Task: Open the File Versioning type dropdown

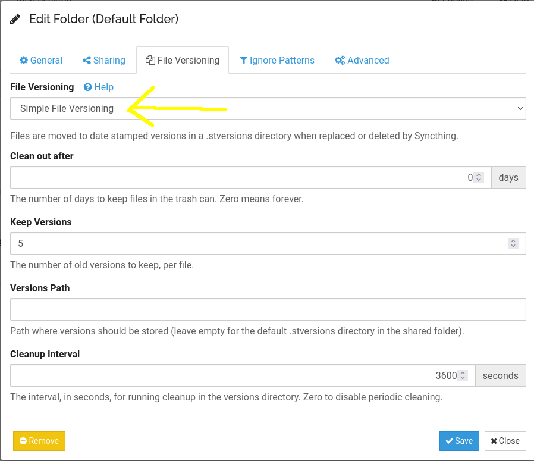Action: 268,108
